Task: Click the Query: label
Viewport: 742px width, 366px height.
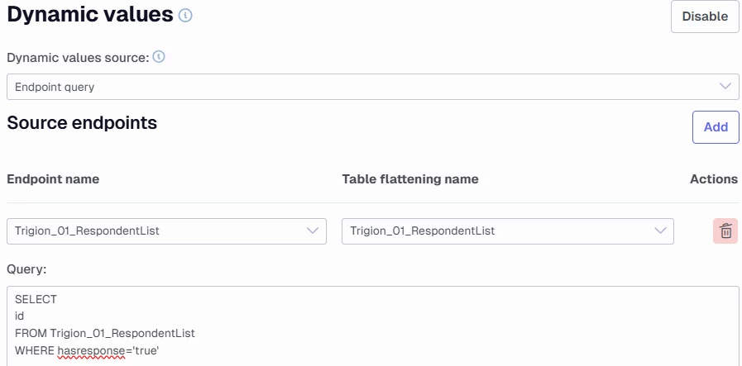Action: tap(26, 269)
